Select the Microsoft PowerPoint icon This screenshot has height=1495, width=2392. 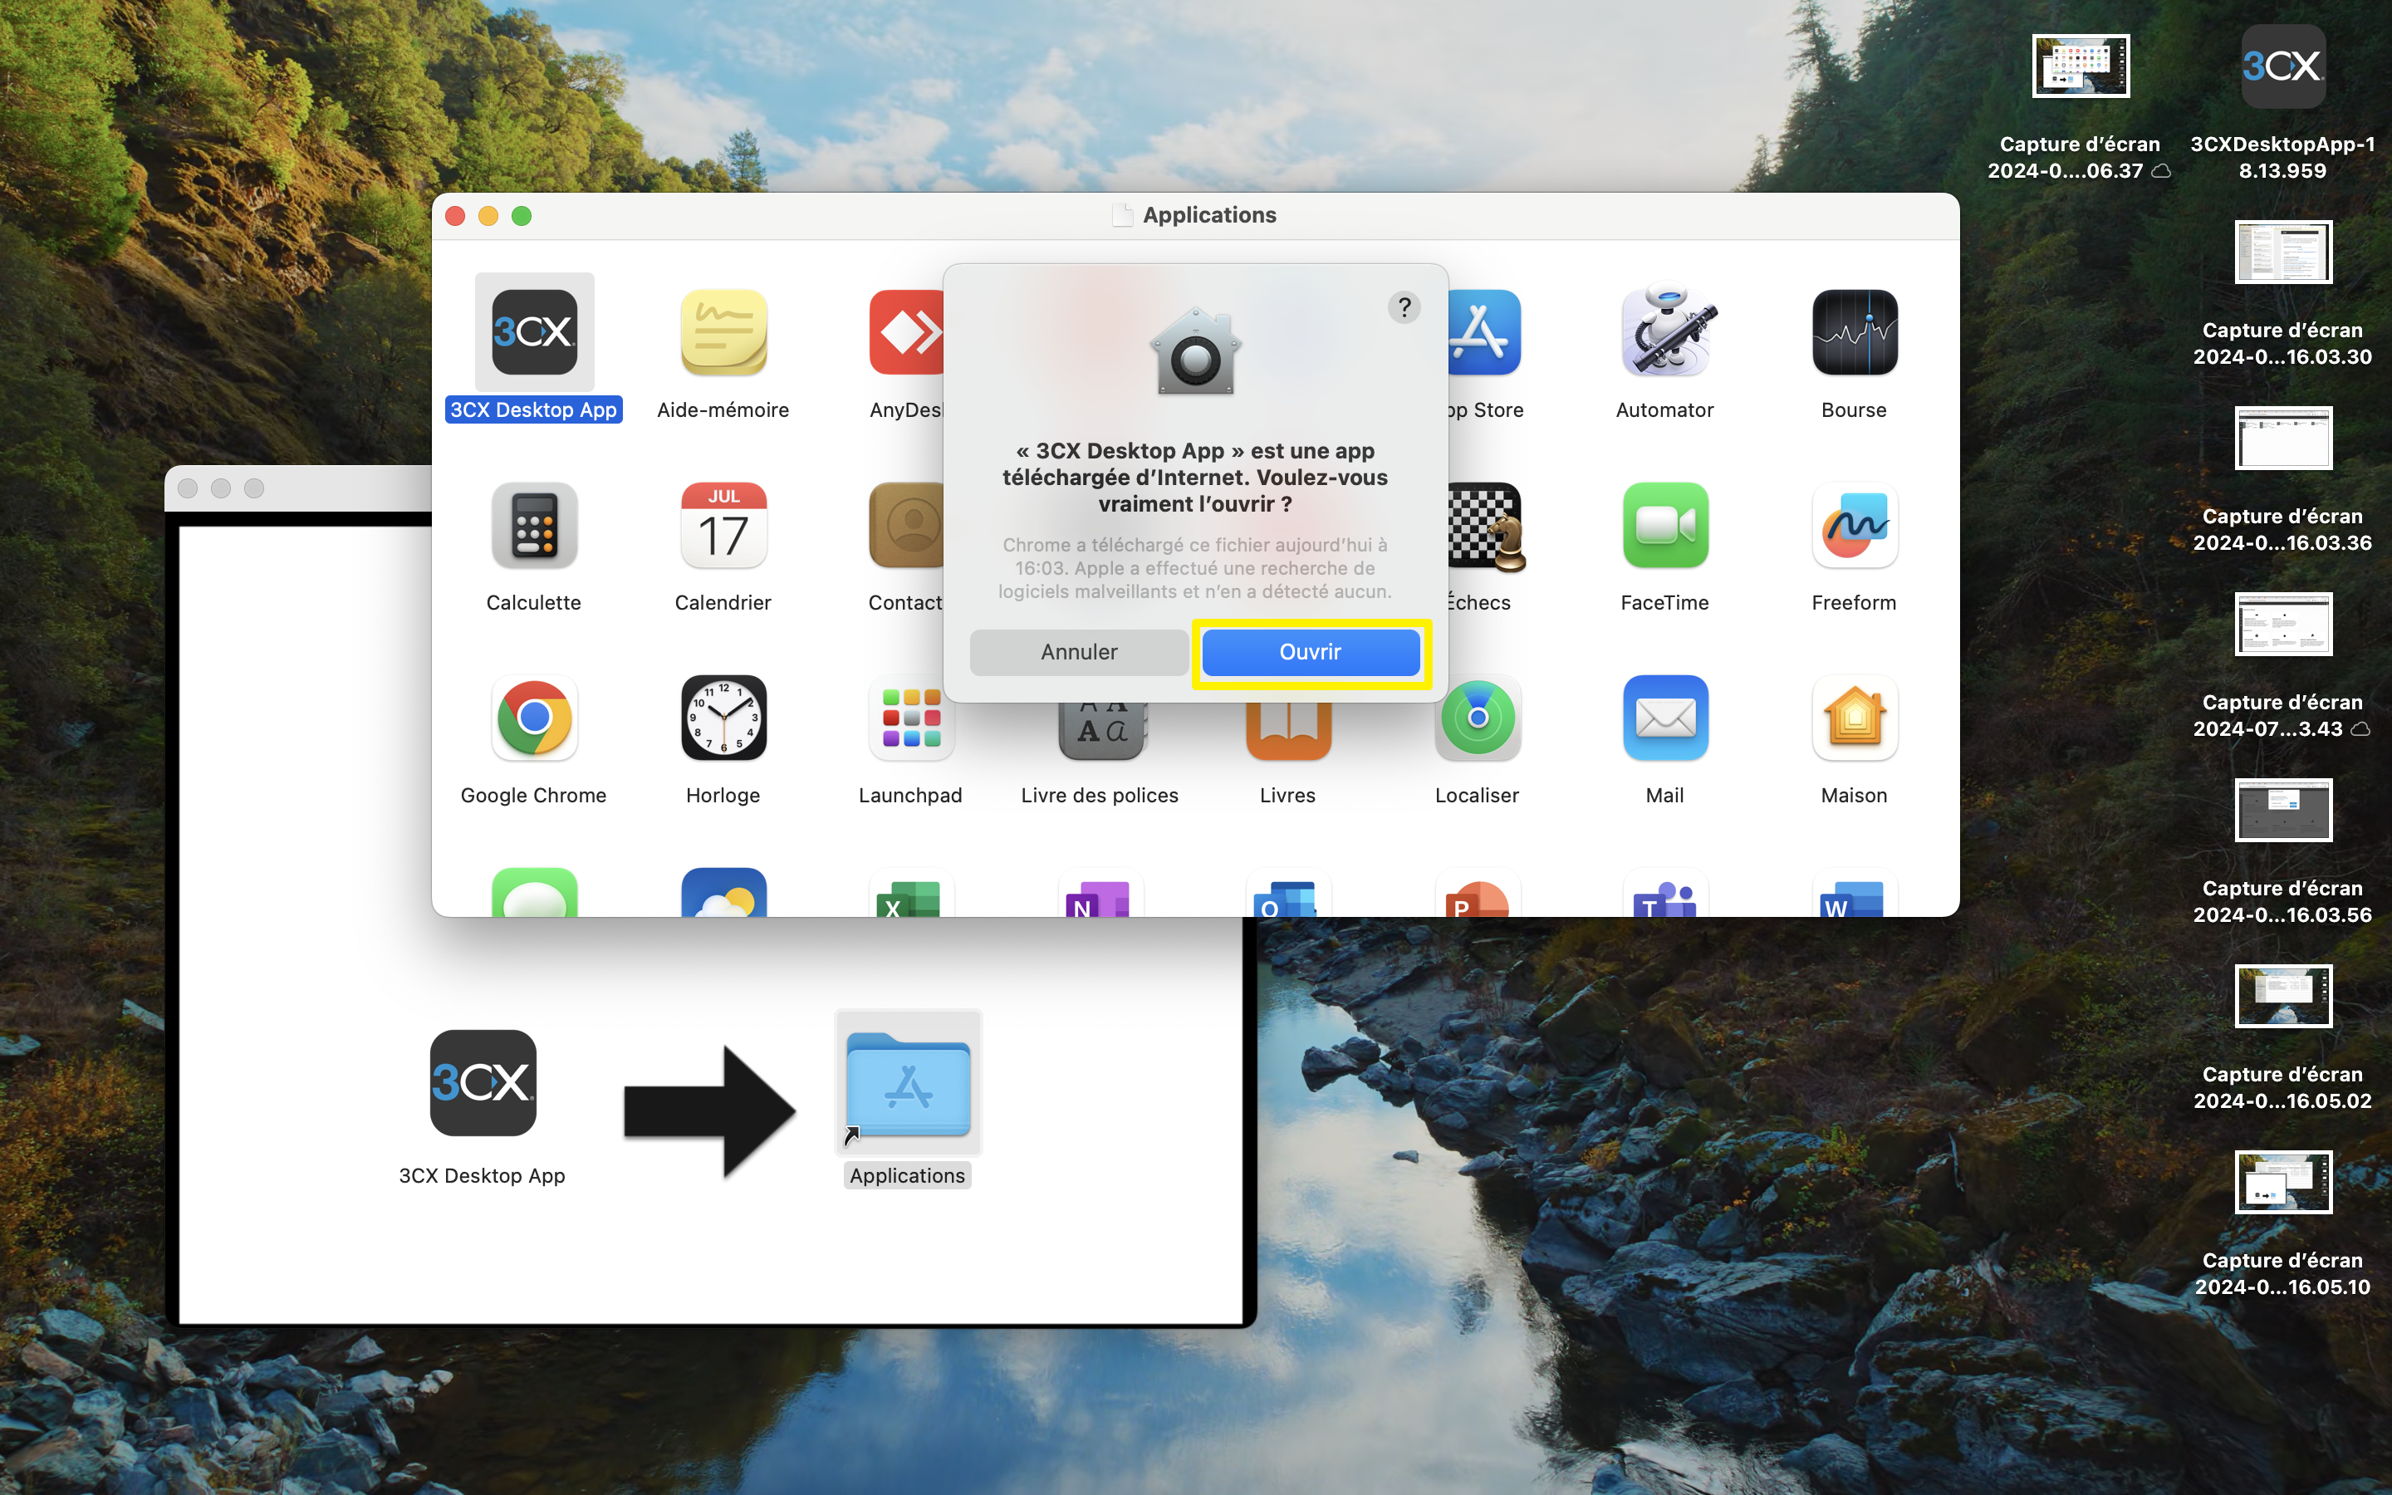[1478, 892]
